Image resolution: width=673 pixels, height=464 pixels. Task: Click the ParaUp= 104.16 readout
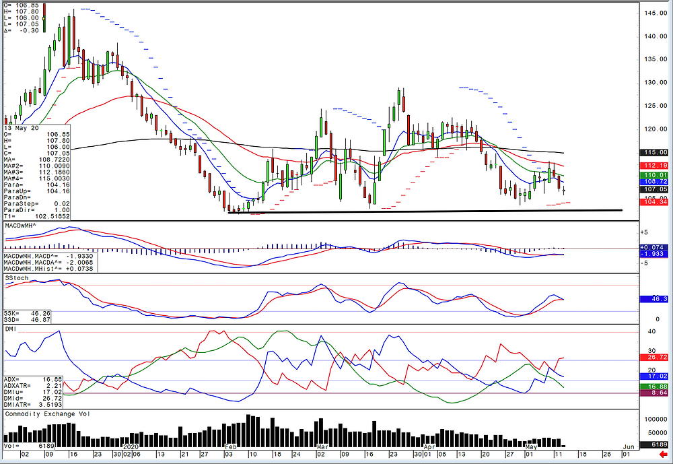pos(36,191)
